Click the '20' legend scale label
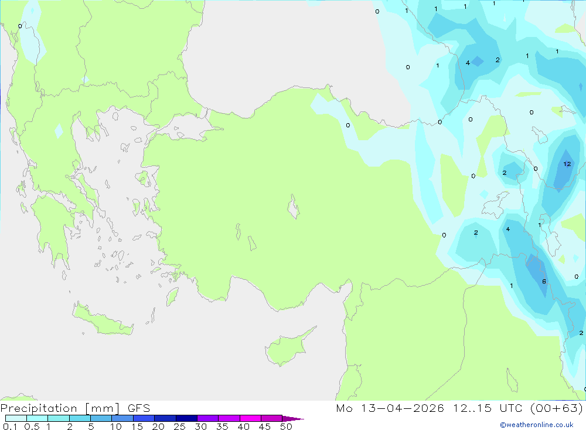The height and width of the screenshot is (430, 586). [x=158, y=426]
